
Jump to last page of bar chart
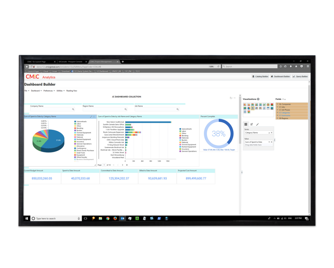tap(127, 165)
